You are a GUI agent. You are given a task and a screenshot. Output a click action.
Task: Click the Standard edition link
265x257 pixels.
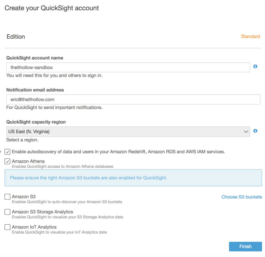(250, 37)
